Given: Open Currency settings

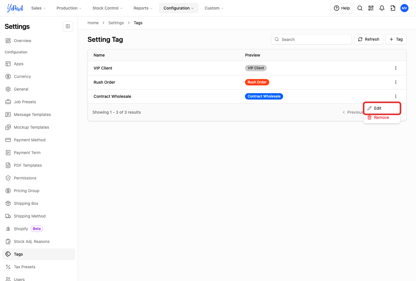Looking at the screenshot, I should click(x=39, y=76).
